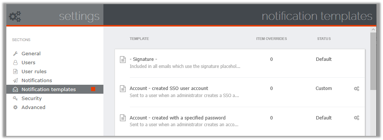Open the Advanced settings section
Viewport: 383px width, 140px height.
click(x=33, y=107)
